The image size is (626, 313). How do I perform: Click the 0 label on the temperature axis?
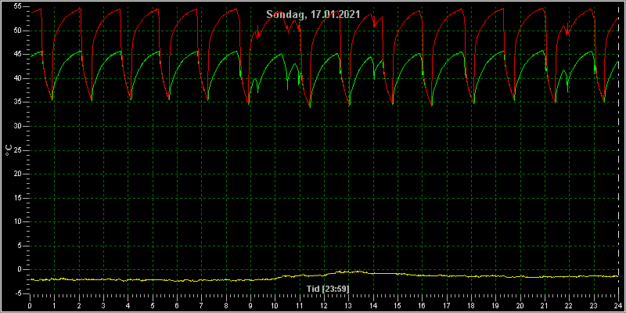pyautogui.click(x=19, y=269)
